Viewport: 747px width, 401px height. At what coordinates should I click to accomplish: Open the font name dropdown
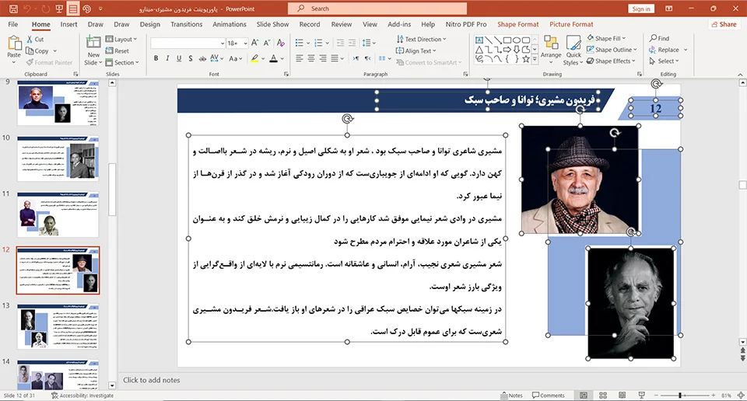(223, 44)
